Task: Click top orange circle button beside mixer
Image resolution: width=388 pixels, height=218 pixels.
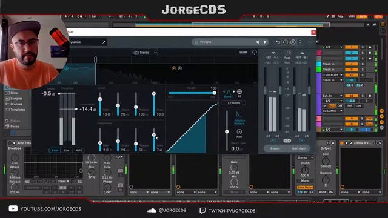Action: 382,111
